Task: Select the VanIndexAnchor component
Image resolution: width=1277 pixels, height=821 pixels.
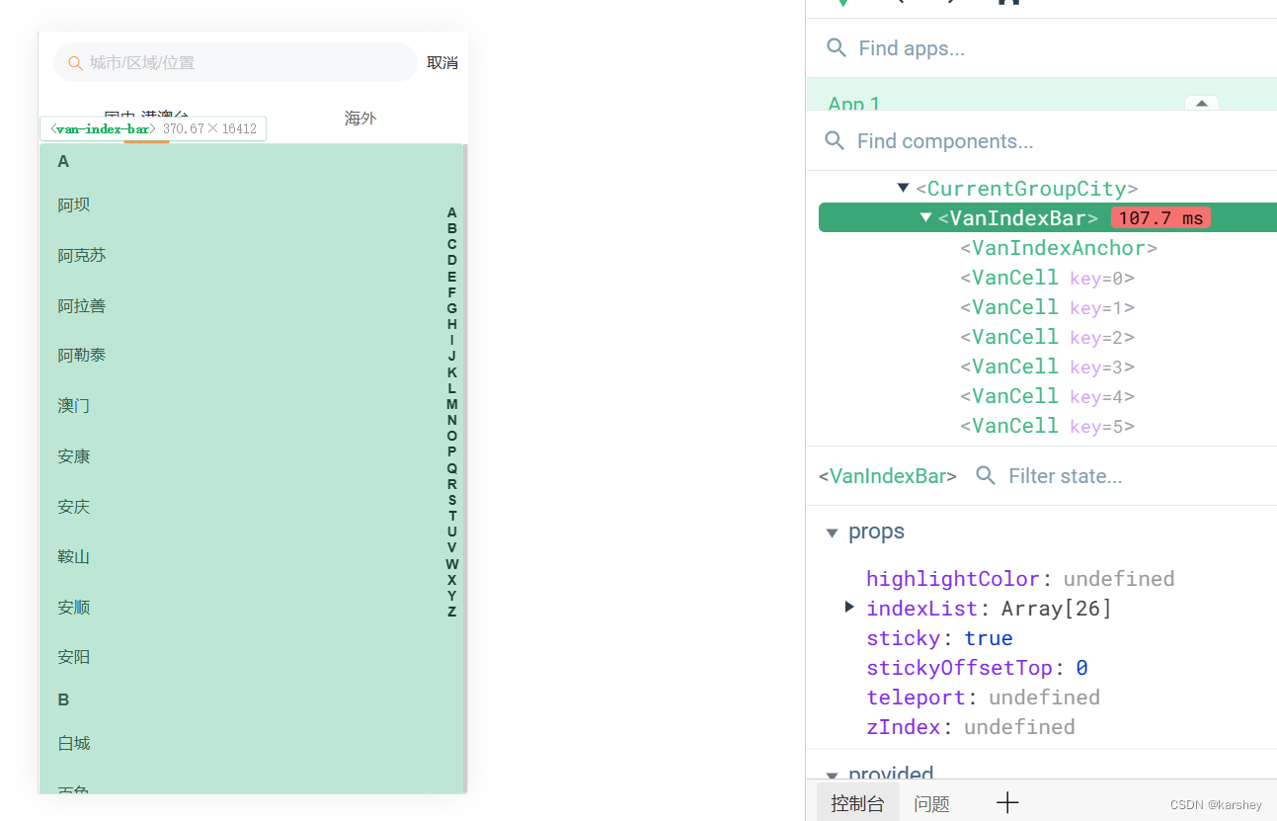Action: click(x=1058, y=248)
